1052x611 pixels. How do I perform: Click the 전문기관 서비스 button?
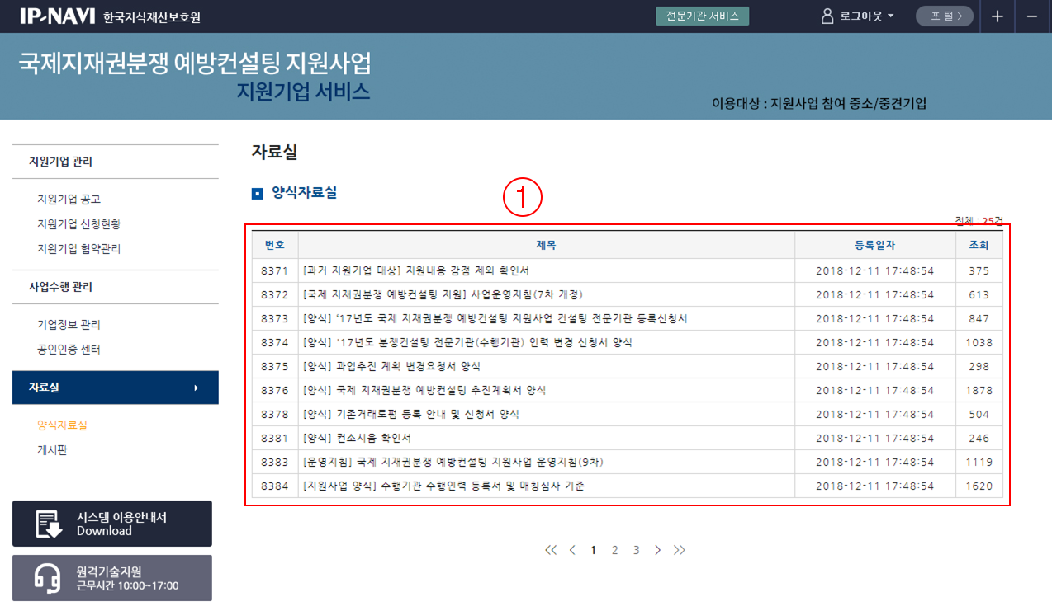click(x=702, y=16)
